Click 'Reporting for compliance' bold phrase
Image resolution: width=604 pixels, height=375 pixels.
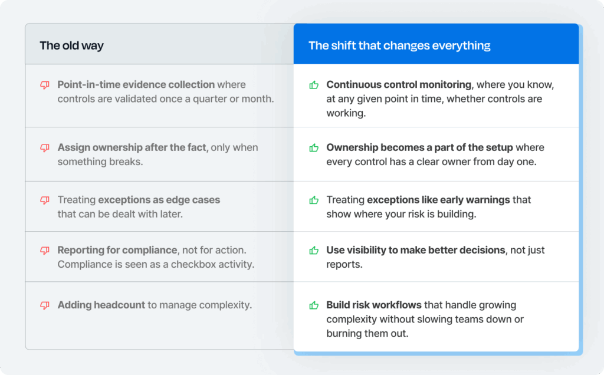117,250
